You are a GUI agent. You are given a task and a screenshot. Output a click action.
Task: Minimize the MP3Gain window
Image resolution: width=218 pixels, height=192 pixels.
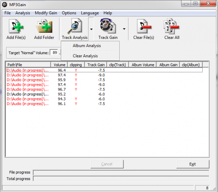(186, 4)
